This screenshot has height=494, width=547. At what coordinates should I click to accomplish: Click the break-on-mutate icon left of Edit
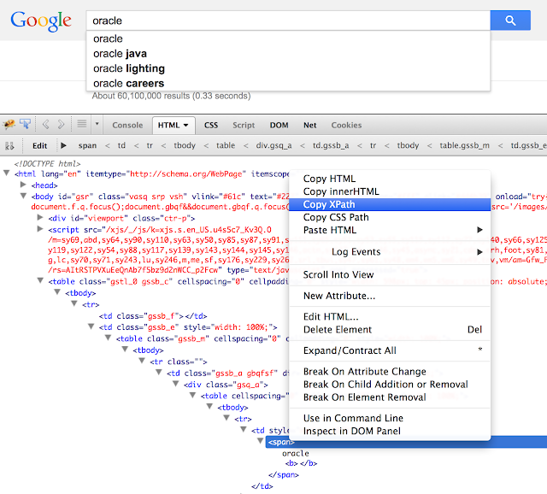click(9, 145)
